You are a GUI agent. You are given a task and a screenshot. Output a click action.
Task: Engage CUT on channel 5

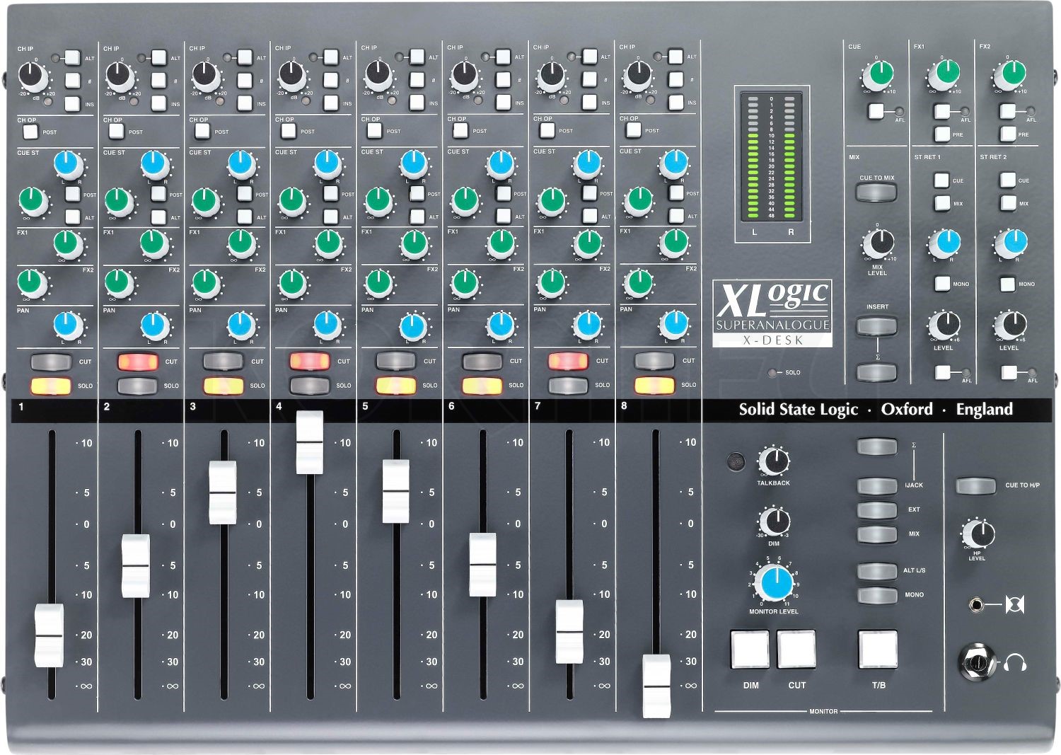396,361
